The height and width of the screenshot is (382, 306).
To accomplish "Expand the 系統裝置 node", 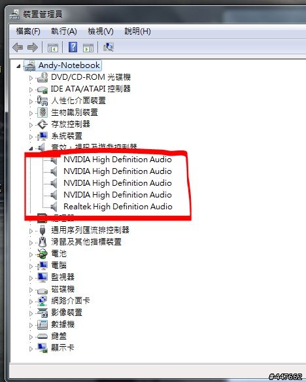I will coord(31,137).
